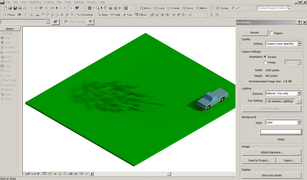This screenshot has height=180, width=307.
Task: Toggle shadows off in view control bar
Action: pyautogui.click(x=60, y=174)
